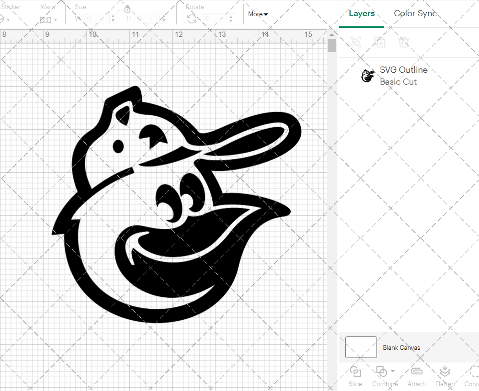Click the Blank Canvas color swatch

361,347
